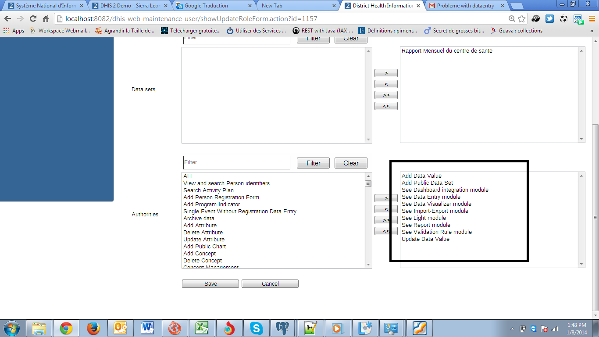Go back using the browser back arrow
The height and width of the screenshot is (337, 599).
click(8, 19)
